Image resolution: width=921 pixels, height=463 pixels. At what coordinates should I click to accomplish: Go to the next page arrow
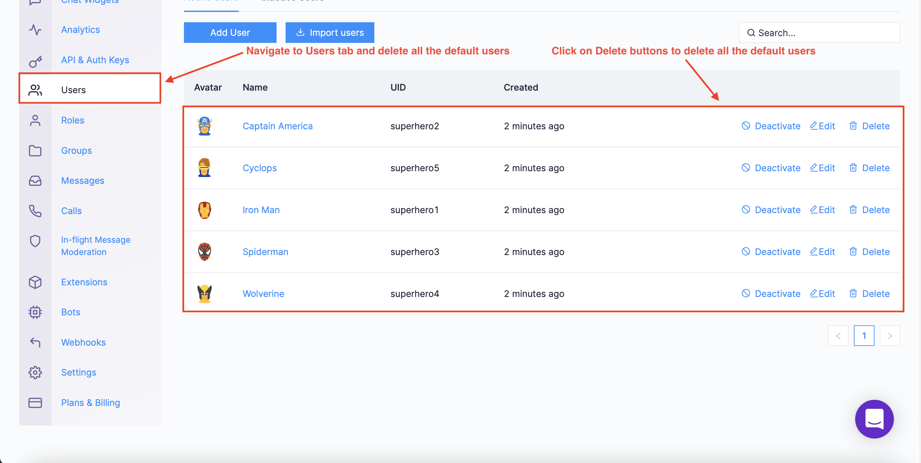890,336
